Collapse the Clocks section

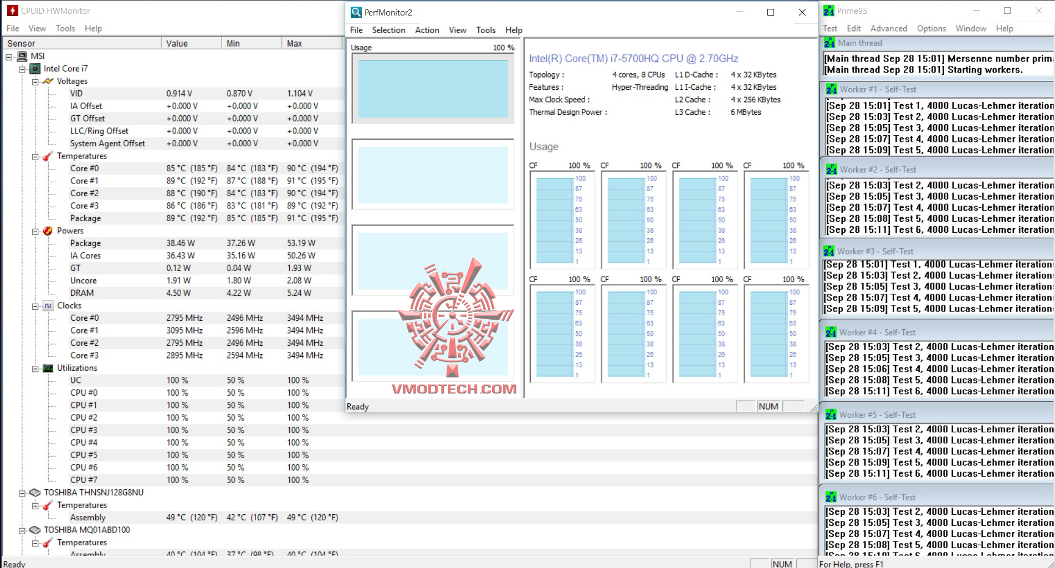tap(35, 306)
